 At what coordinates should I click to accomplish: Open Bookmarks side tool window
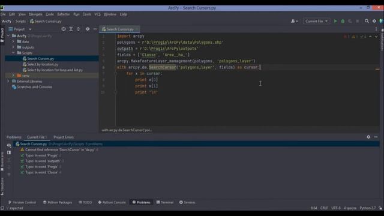point(2,161)
